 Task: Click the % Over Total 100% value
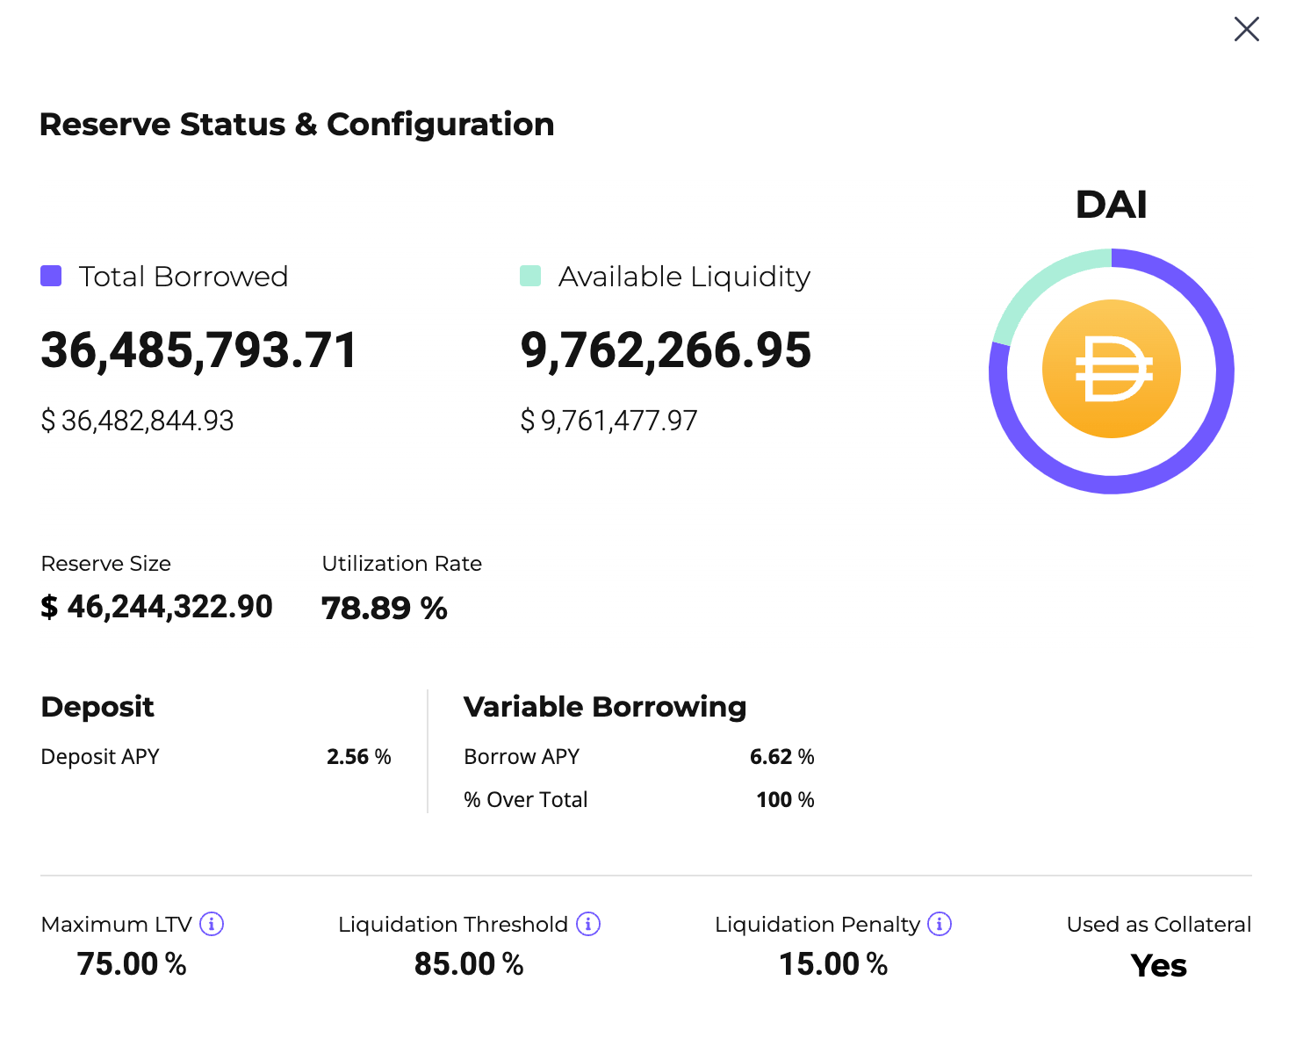click(x=786, y=800)
